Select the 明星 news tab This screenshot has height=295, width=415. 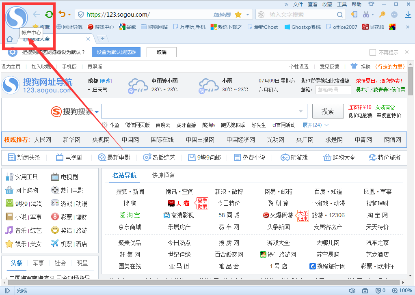tap(82, 263)
